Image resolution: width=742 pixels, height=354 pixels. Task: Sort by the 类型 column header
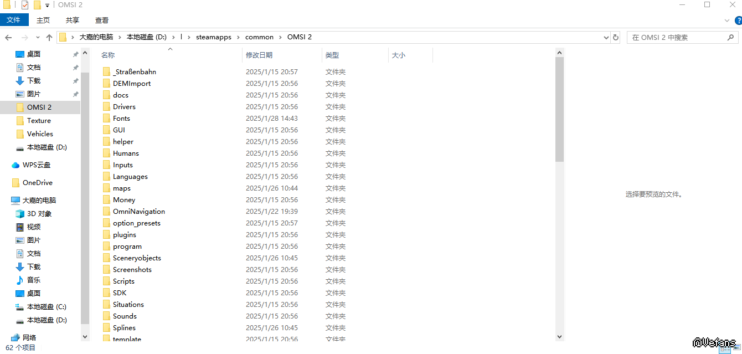[x=332, y=55]
